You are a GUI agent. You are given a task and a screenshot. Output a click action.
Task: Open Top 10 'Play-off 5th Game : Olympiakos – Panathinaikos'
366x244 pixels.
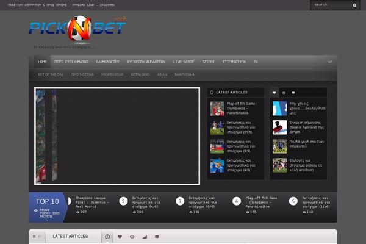click(x=261, y=202)
